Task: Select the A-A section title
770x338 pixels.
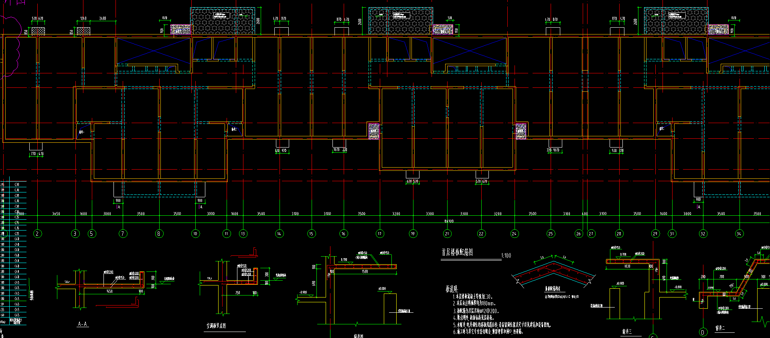Action: click(x=82, y=324)
